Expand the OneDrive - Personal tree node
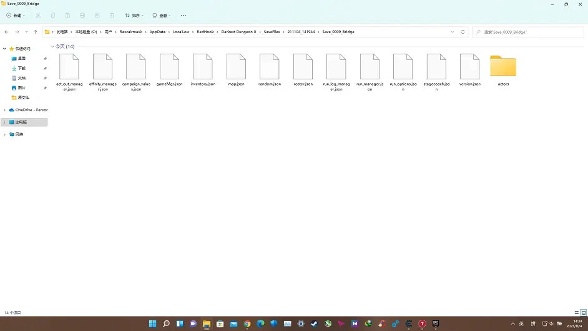The width and height of the screenshot is (588, 331). [4, 110]
